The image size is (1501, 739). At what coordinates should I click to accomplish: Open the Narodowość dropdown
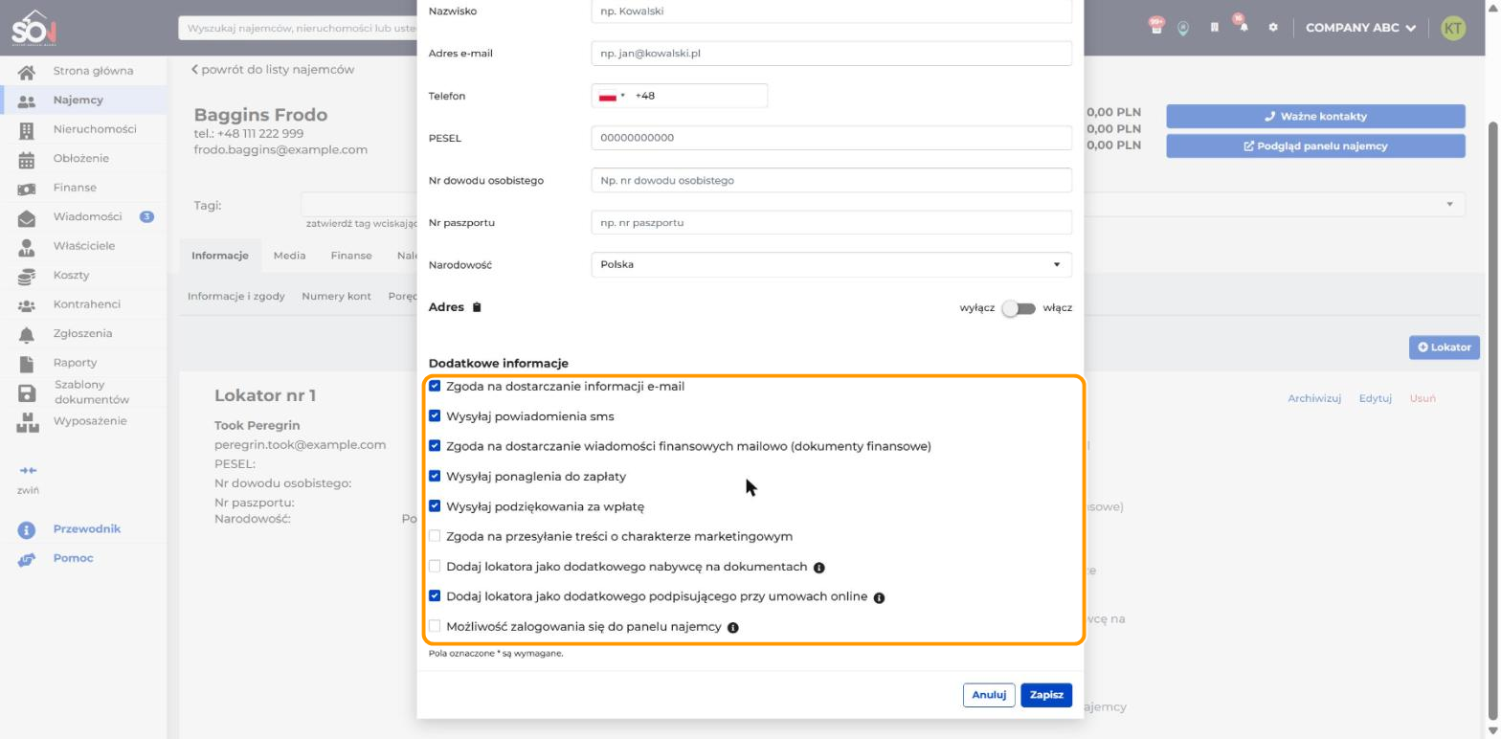831,264
